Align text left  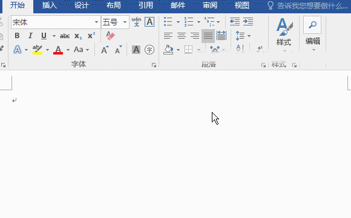pos(168,36)
